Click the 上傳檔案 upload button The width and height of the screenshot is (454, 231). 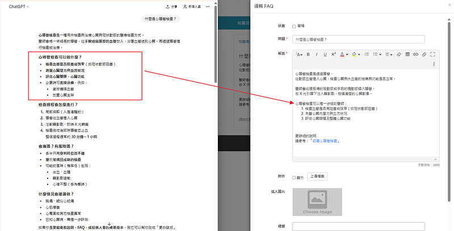[x=318, y=177]
